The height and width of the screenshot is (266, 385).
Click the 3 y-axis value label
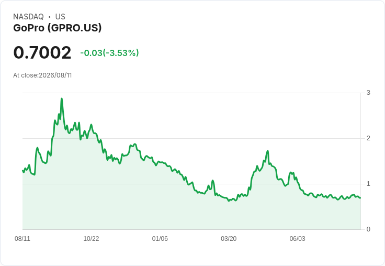tap(368, 93)
